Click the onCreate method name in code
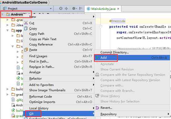 [x=147, y=27]
